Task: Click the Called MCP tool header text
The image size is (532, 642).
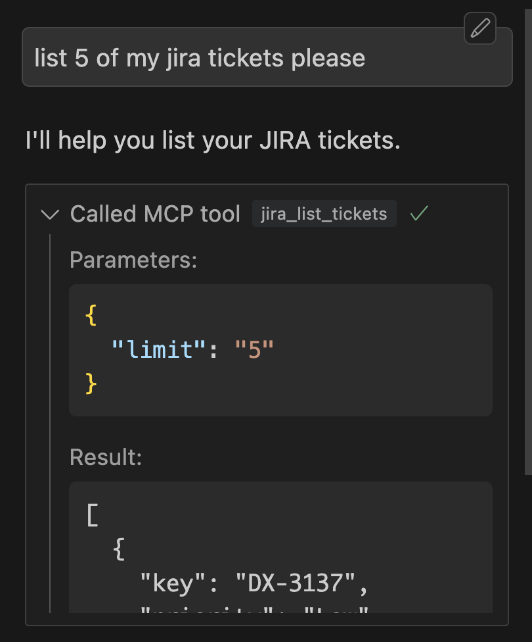Action: [155, 213]
